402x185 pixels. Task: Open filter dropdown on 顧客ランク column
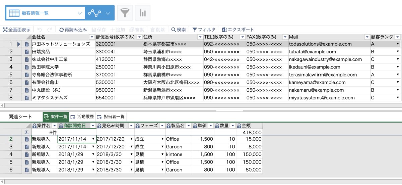tap(398, 37)
